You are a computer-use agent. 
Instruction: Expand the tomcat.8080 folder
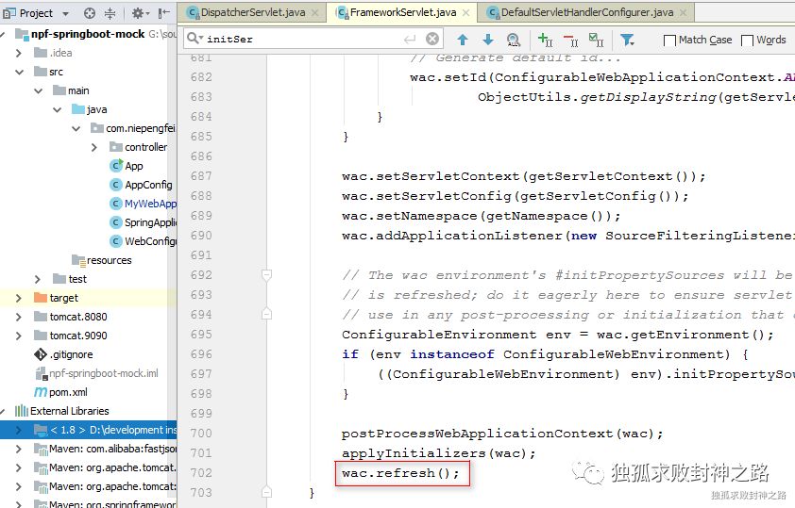tap(19, 318)
